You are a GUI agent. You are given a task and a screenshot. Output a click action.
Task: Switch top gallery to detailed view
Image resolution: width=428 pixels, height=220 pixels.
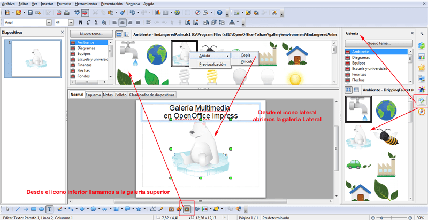pyautogui.click(x=127, y=34)
